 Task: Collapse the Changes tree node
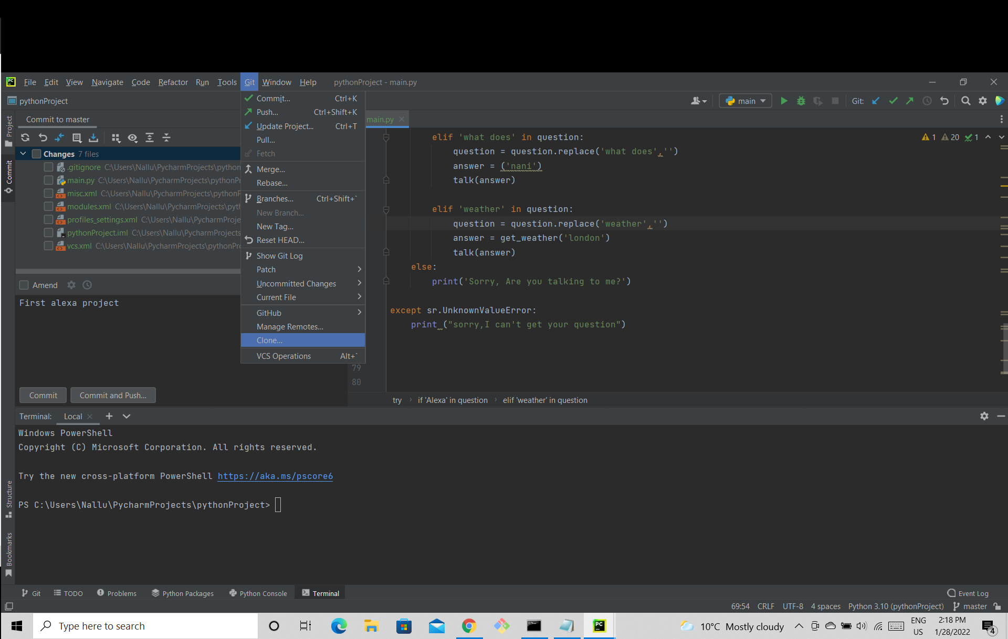[x=23, y=154]
